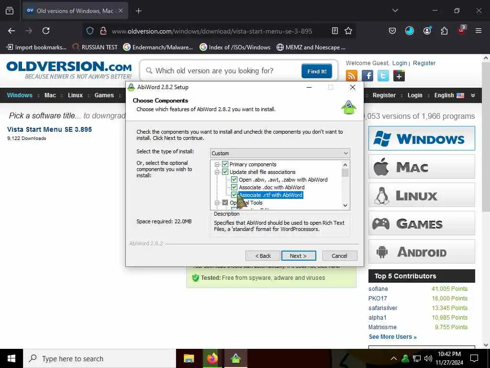Expand the navigation bar double chevron

point(473,95)
